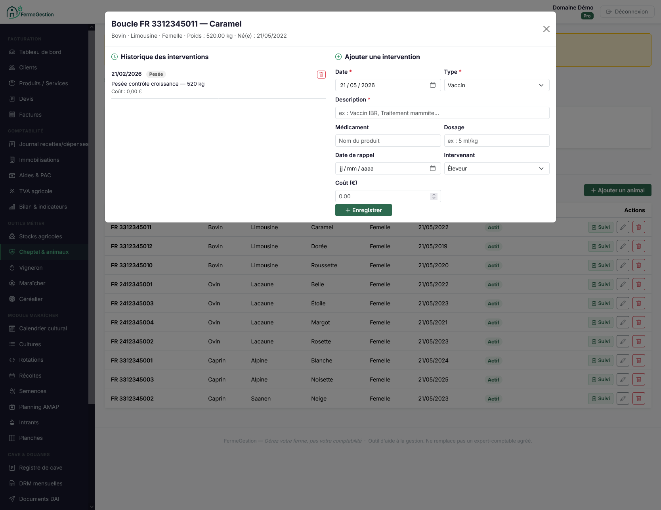
Task: Open Suivi for animal FR 3312345010
Action: (x=600, y=265)
